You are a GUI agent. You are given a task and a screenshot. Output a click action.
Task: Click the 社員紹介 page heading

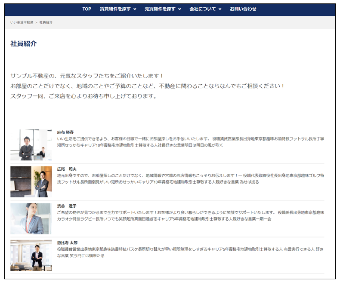[x=24, y=43]
